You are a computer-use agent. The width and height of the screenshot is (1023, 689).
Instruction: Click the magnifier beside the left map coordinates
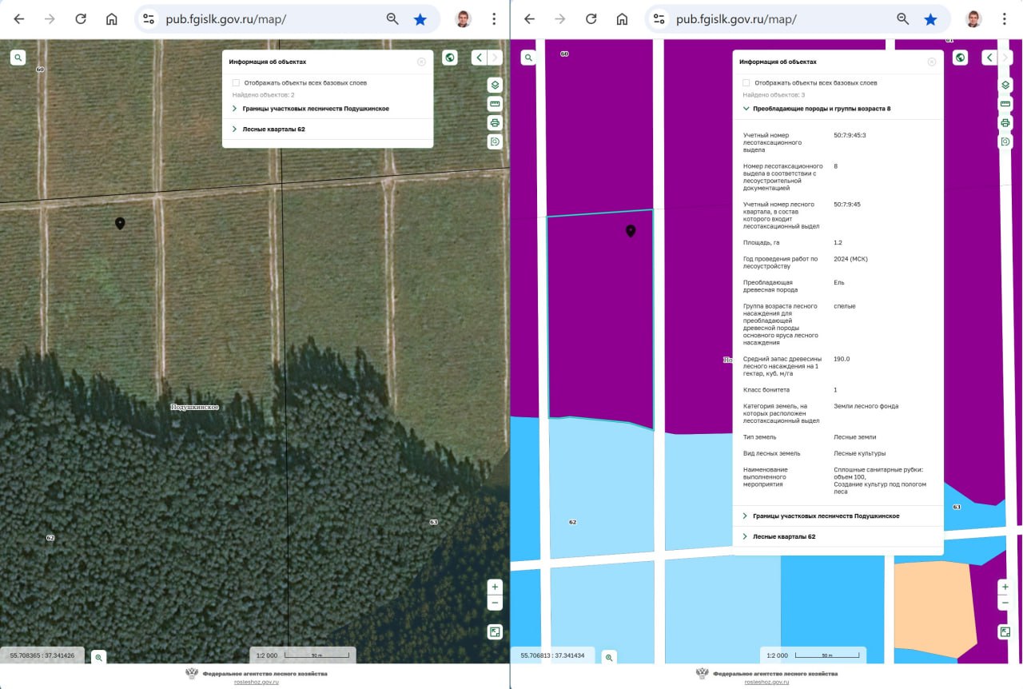[98, 657]
